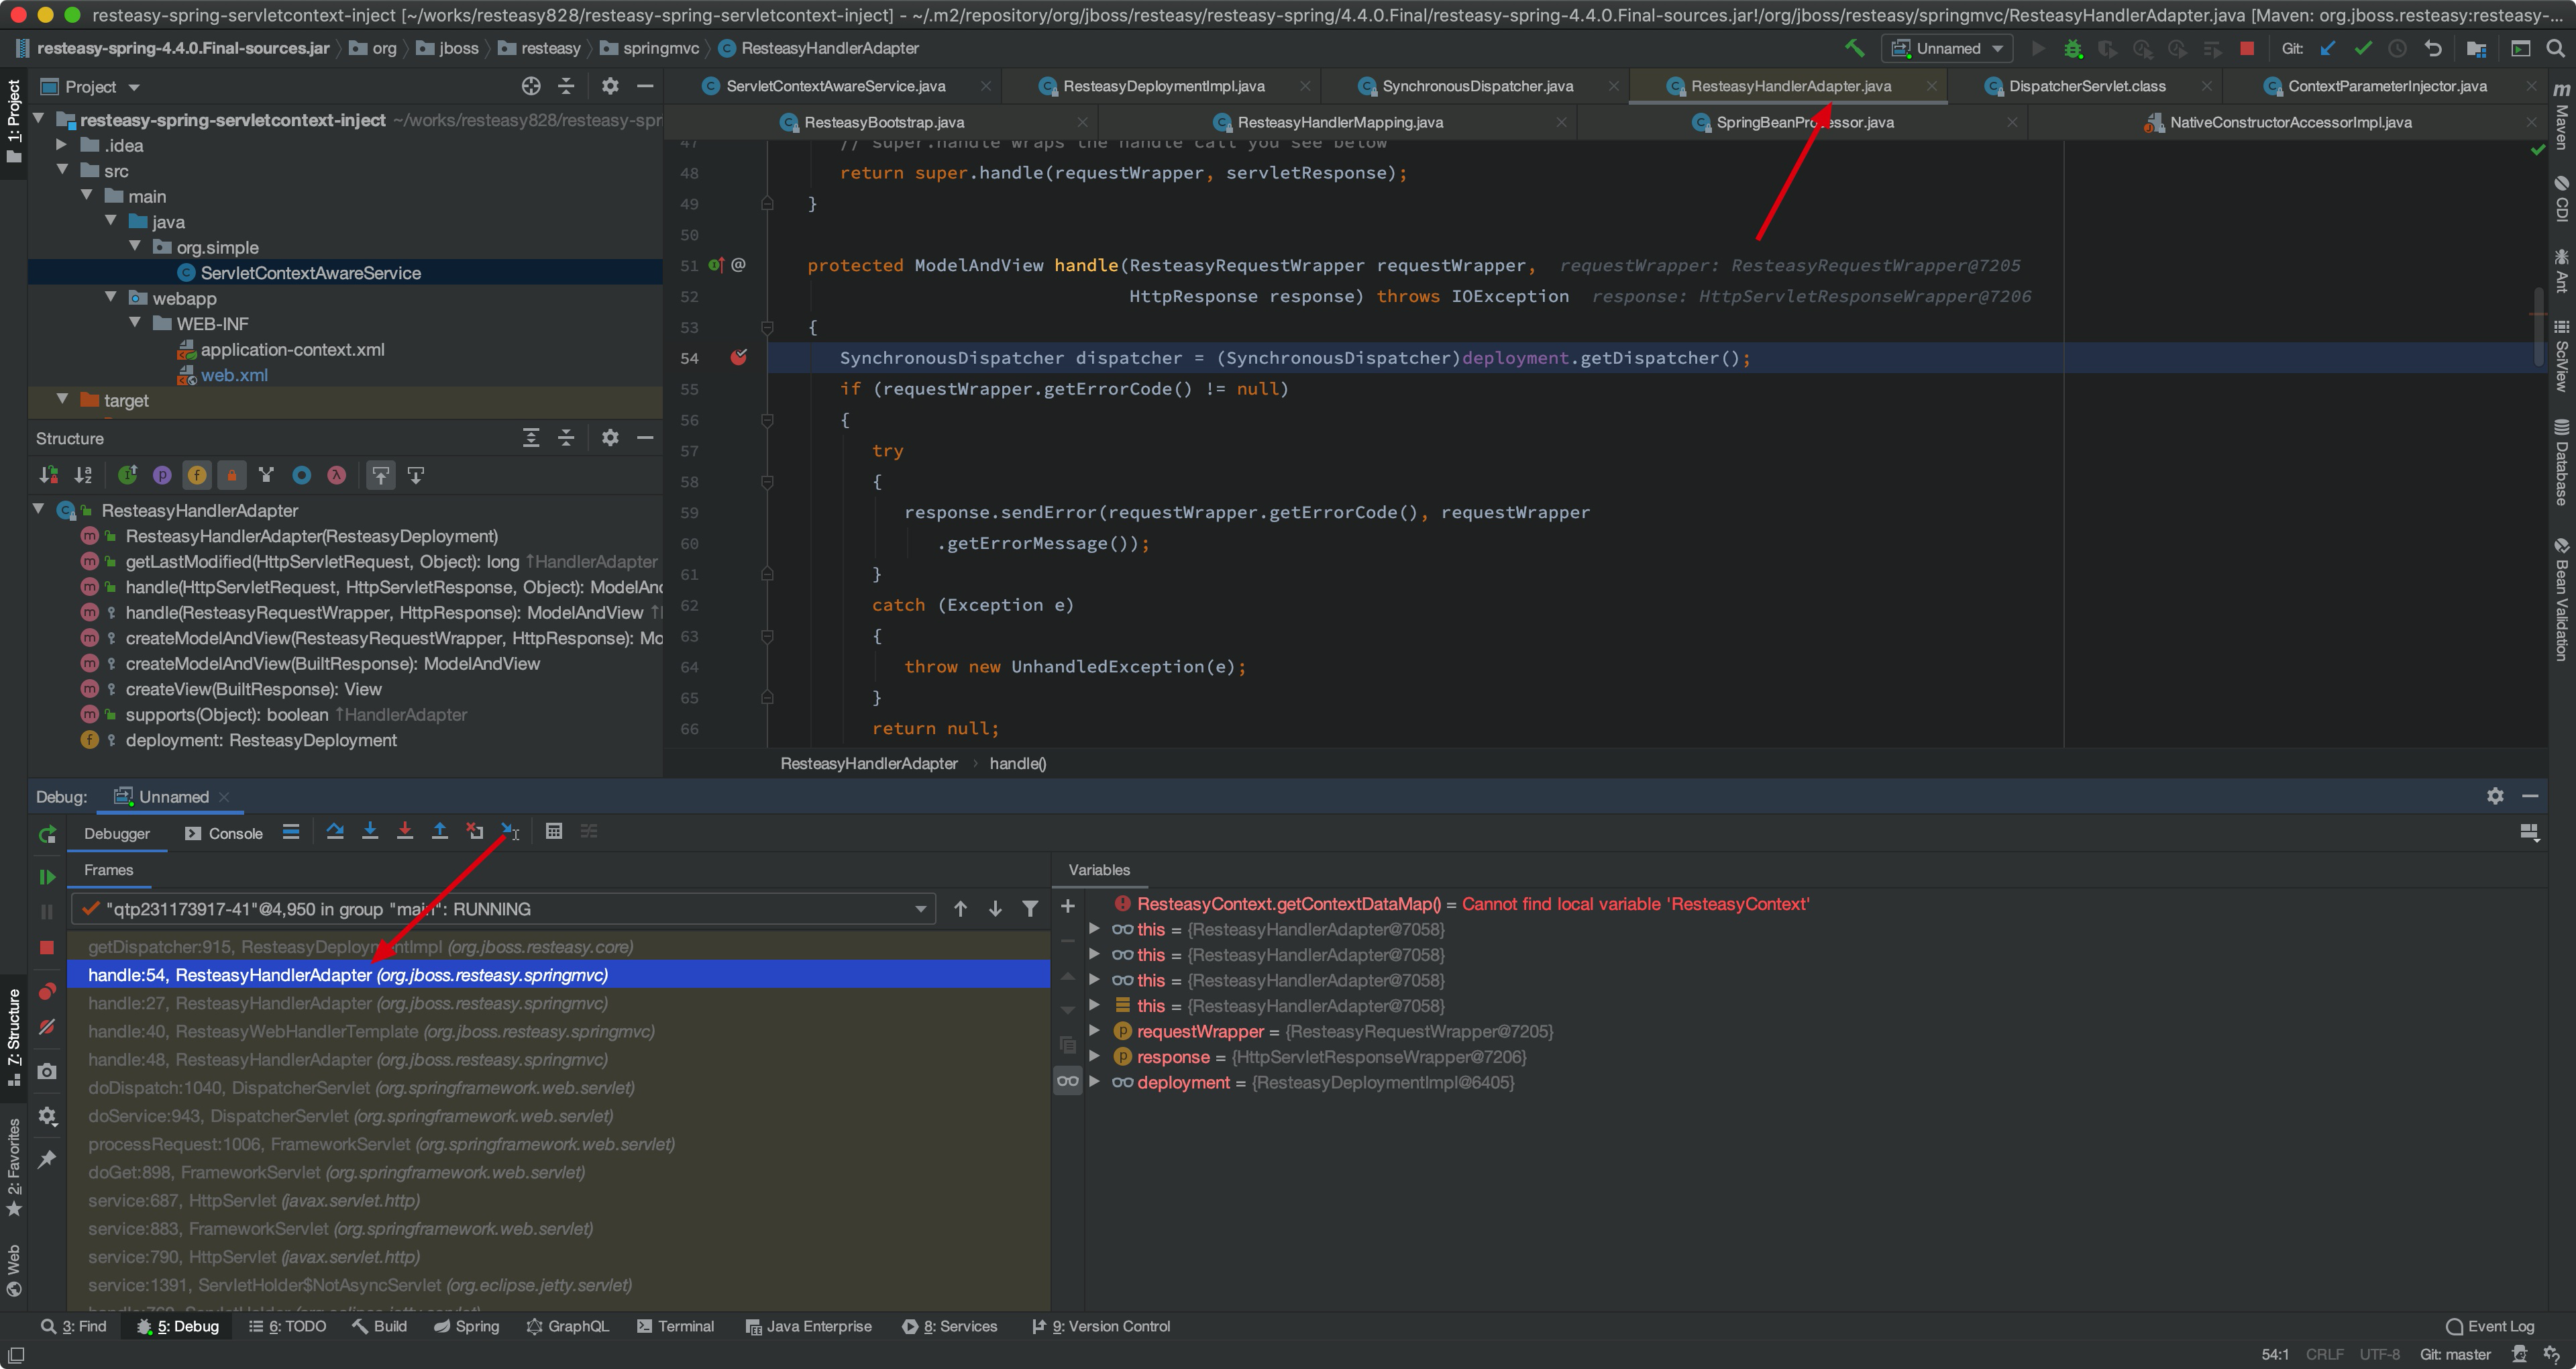This screenshot has height=1369, width=2576.
Task: Select the doDispatch:1040 DispatcherServlet stack frame
Action: tap(361, 1088)
